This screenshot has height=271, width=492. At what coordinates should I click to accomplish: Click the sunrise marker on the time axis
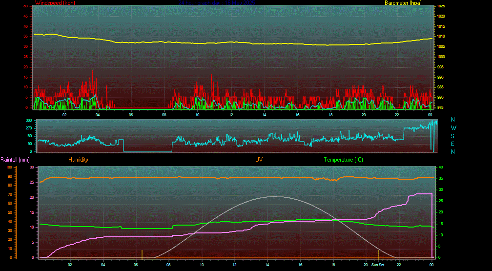142,254
